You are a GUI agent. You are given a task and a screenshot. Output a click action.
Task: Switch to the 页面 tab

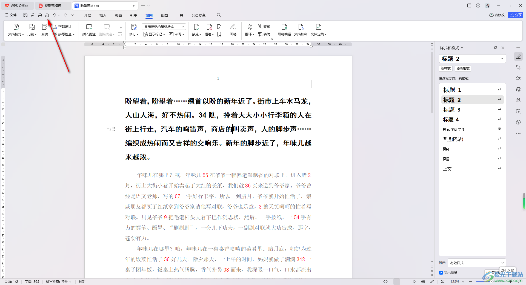(x=118, y=15)
